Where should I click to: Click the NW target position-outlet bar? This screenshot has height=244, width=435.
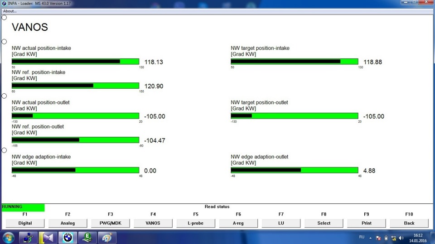point(295,116)
